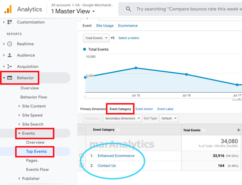Expand the Audience section arrow
The height and width of the screenshot is (185, 242).
(x=4, y=55)
